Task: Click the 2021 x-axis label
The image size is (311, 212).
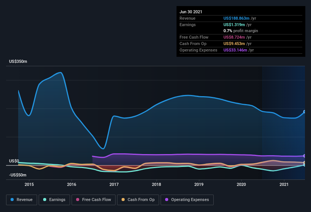Action: (284, 184)
